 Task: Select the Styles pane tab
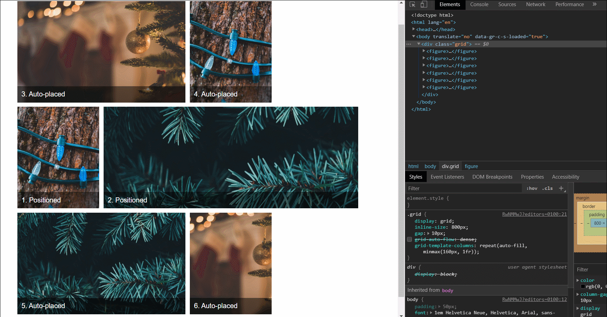tap(415, 177)
